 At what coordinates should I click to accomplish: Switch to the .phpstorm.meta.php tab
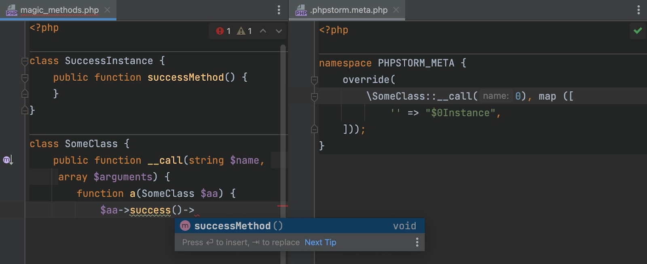tap(349, 10)
